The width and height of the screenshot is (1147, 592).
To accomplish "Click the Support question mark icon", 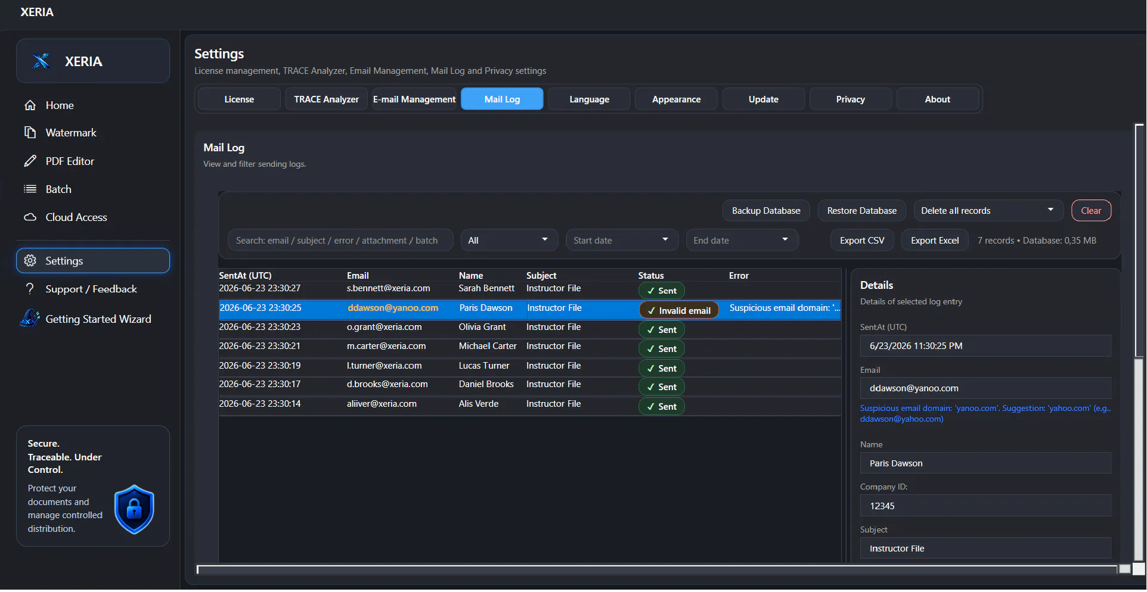I will 30,289.
